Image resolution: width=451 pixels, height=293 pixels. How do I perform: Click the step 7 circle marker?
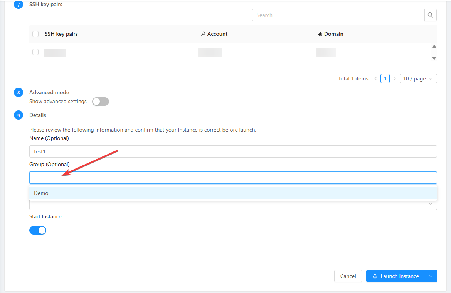pos(19,5)
